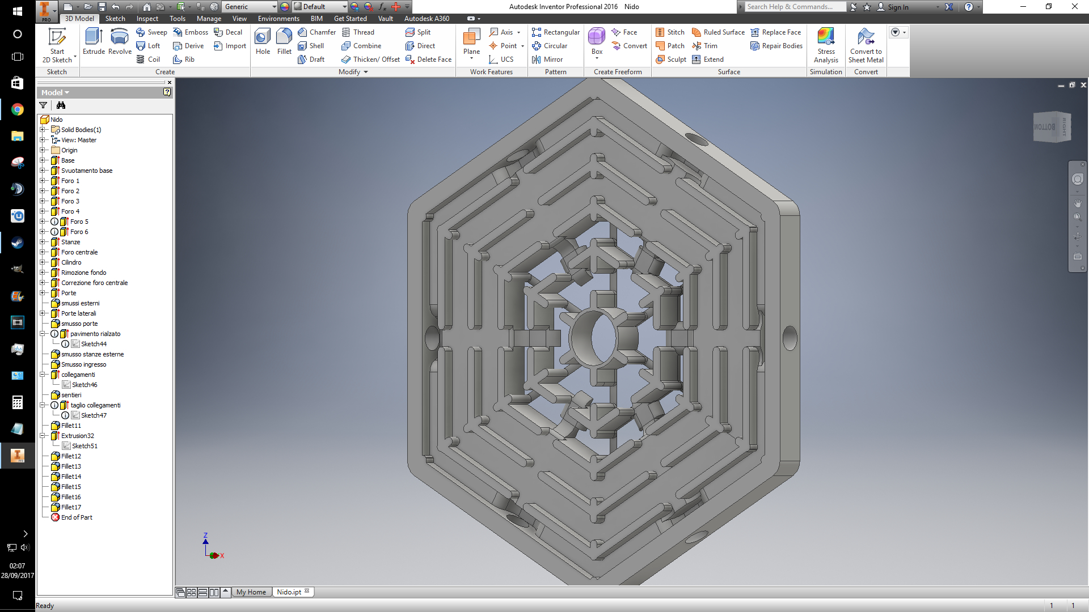The width and height of the screenshot is (1089, 612).
Task: Switch to the Inspect ribbon tab
Action: [147, 19]
